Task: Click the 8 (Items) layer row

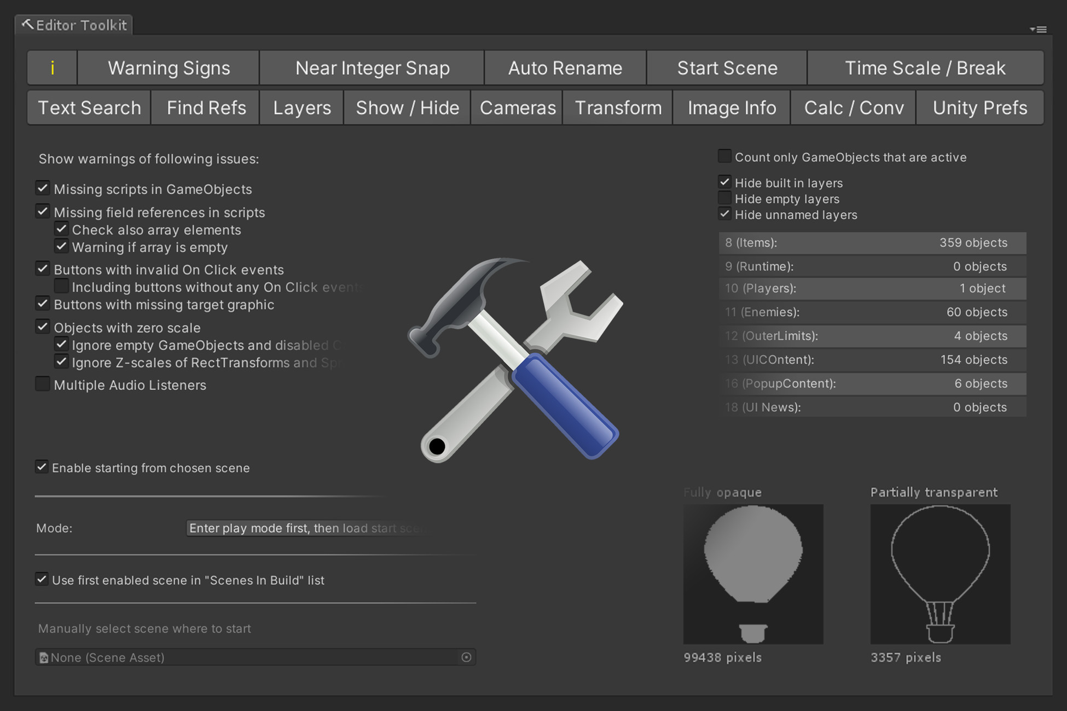Action: pos(872,242)
